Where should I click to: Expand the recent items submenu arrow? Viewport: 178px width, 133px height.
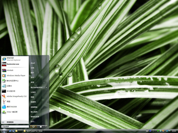[x=47, y=88]
